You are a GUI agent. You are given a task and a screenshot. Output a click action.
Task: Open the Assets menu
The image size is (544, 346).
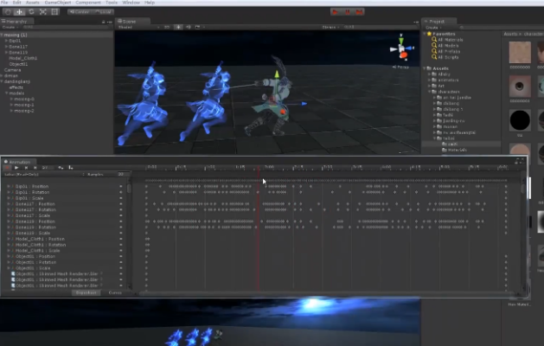[x=33, y=3]
